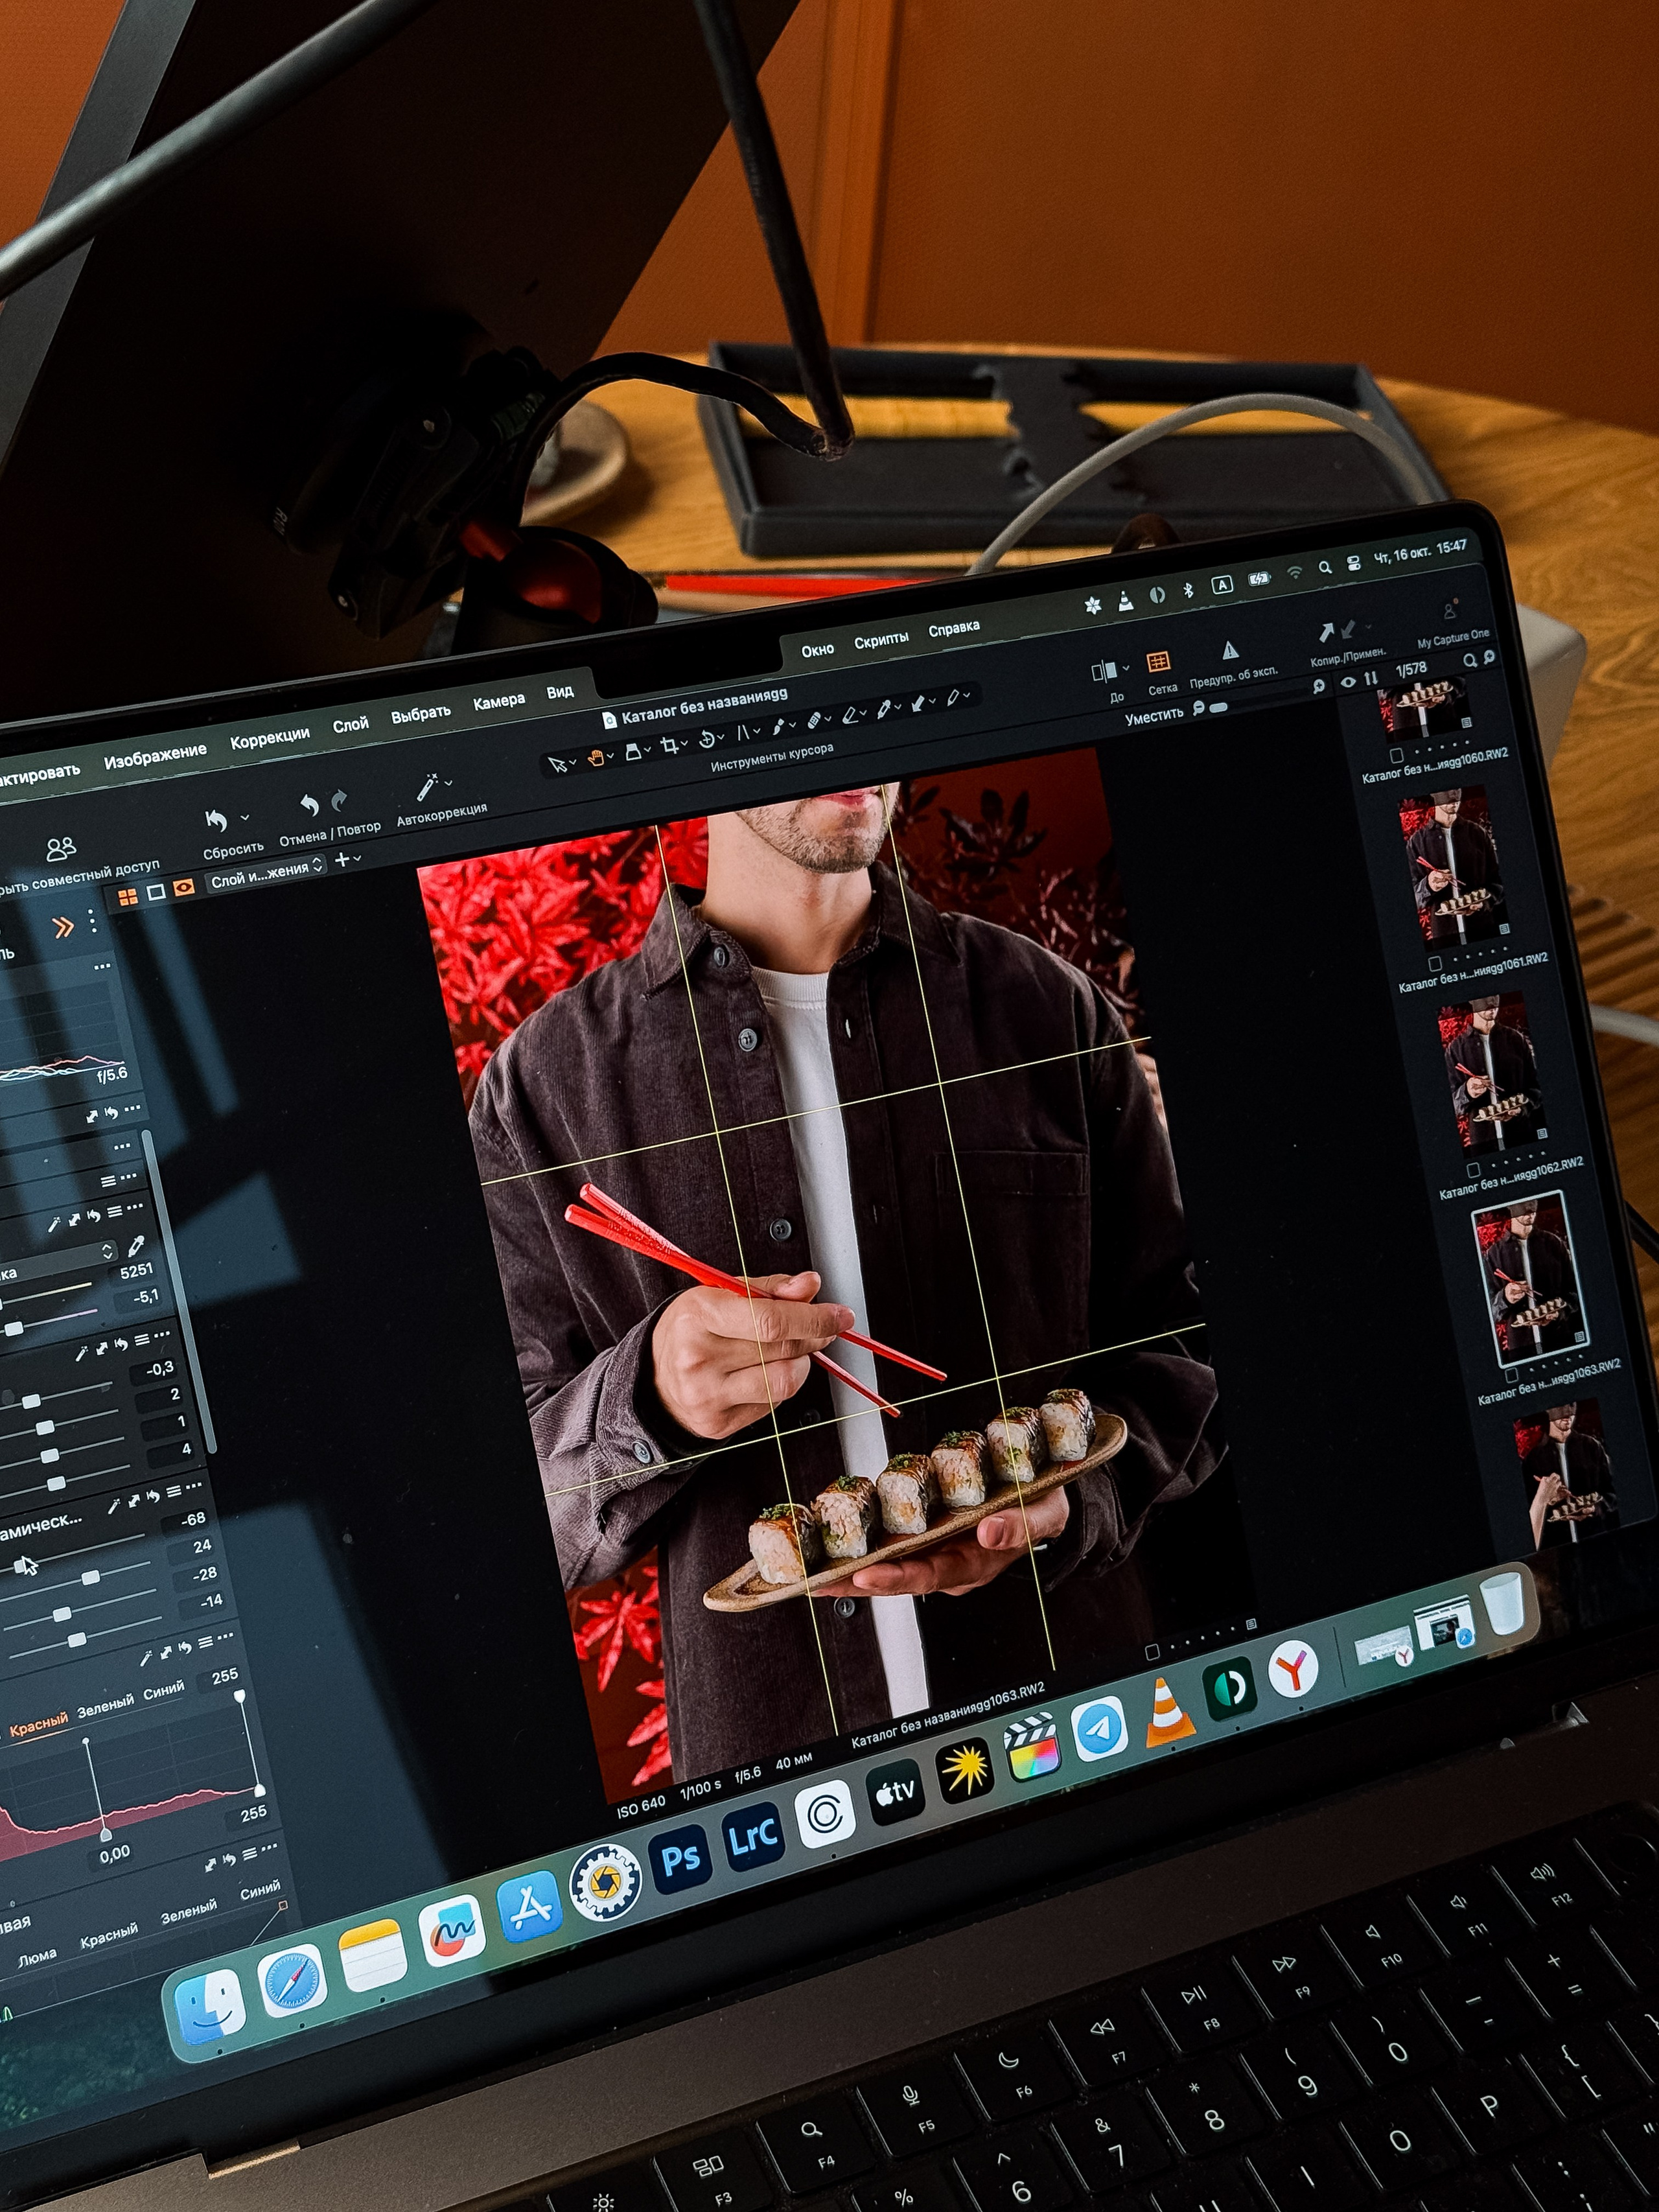
Task: Click the Auto Adjust magic wand icon
Action: (428, 787)
